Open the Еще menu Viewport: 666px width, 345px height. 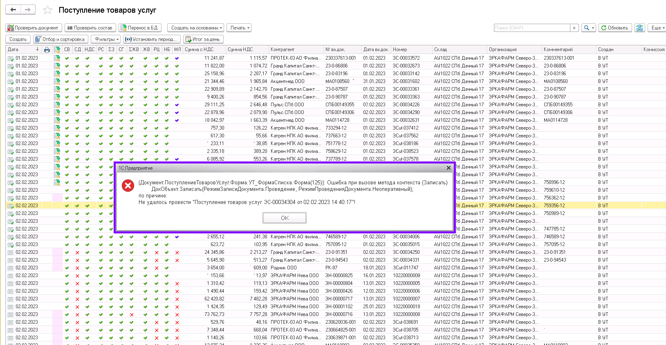(x=657, y=28)
